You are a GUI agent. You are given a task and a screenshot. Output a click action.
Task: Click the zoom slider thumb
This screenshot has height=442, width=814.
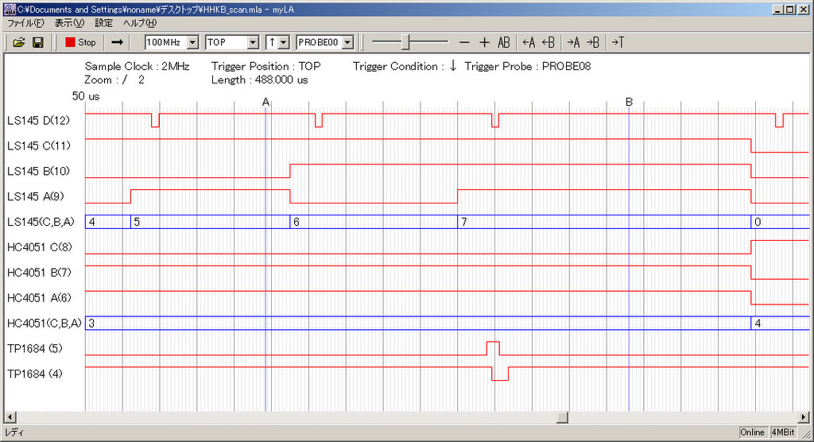point(405,42)
